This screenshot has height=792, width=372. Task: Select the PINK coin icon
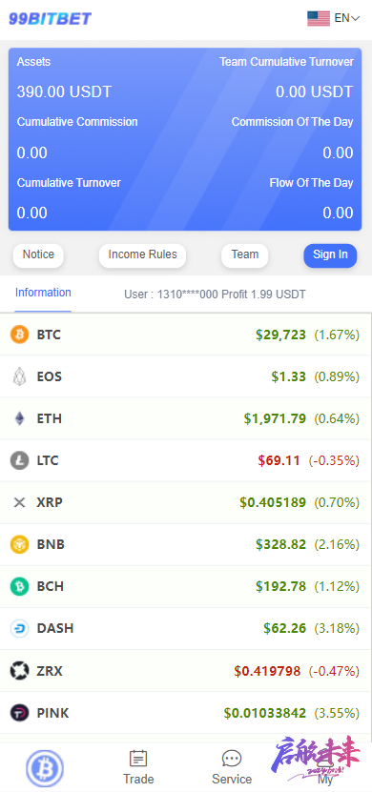click(x=19, y=713)
